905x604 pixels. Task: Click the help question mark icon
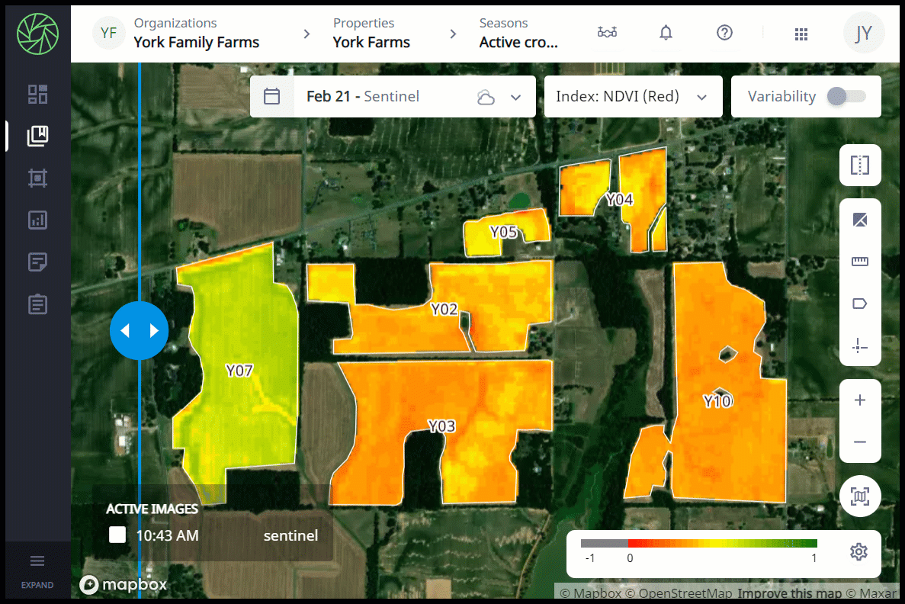[x=724, y=33]
